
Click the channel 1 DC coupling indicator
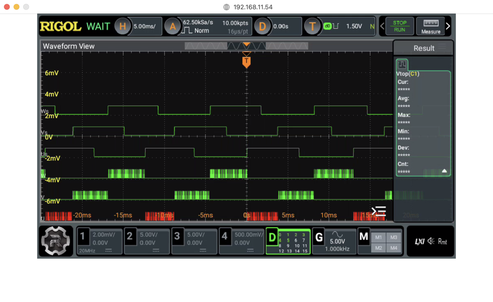coord(108,251)
